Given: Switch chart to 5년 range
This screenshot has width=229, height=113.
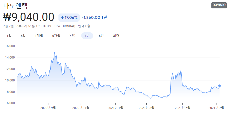Looking at the screenshot, I should [101, 36].
